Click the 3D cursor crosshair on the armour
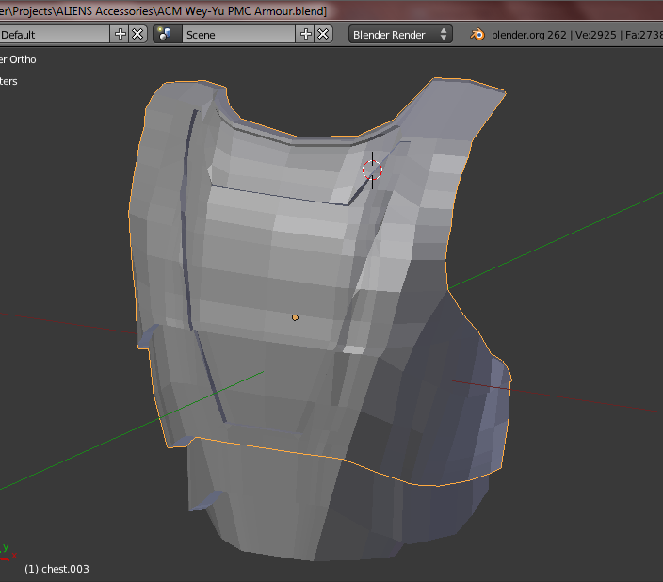Viewport: 663px width, 582px height. tap(372, 170)
